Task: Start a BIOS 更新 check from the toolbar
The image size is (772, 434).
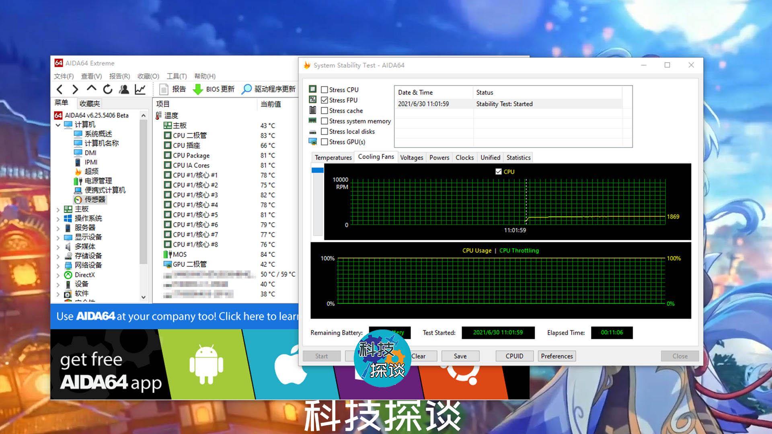Action: 214,89
